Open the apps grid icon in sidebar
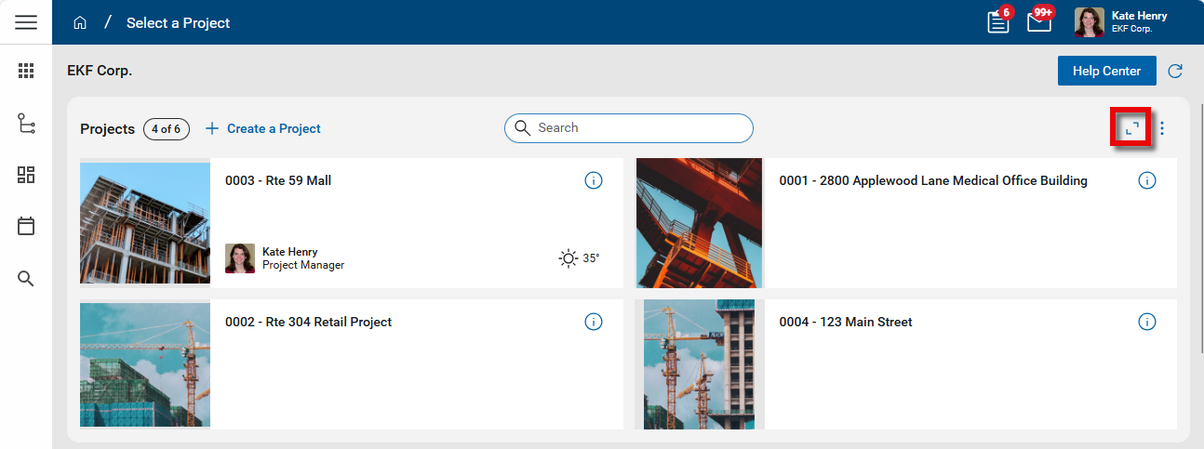Viewport: 1204px width, 449px height. click(26, 71)
